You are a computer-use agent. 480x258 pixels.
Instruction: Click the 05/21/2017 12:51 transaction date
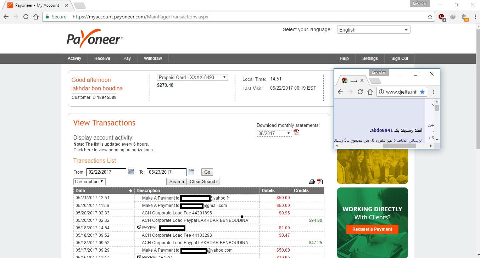93,198
